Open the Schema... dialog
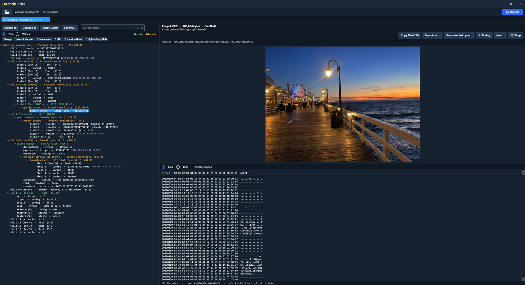 (x=70, y=28)
